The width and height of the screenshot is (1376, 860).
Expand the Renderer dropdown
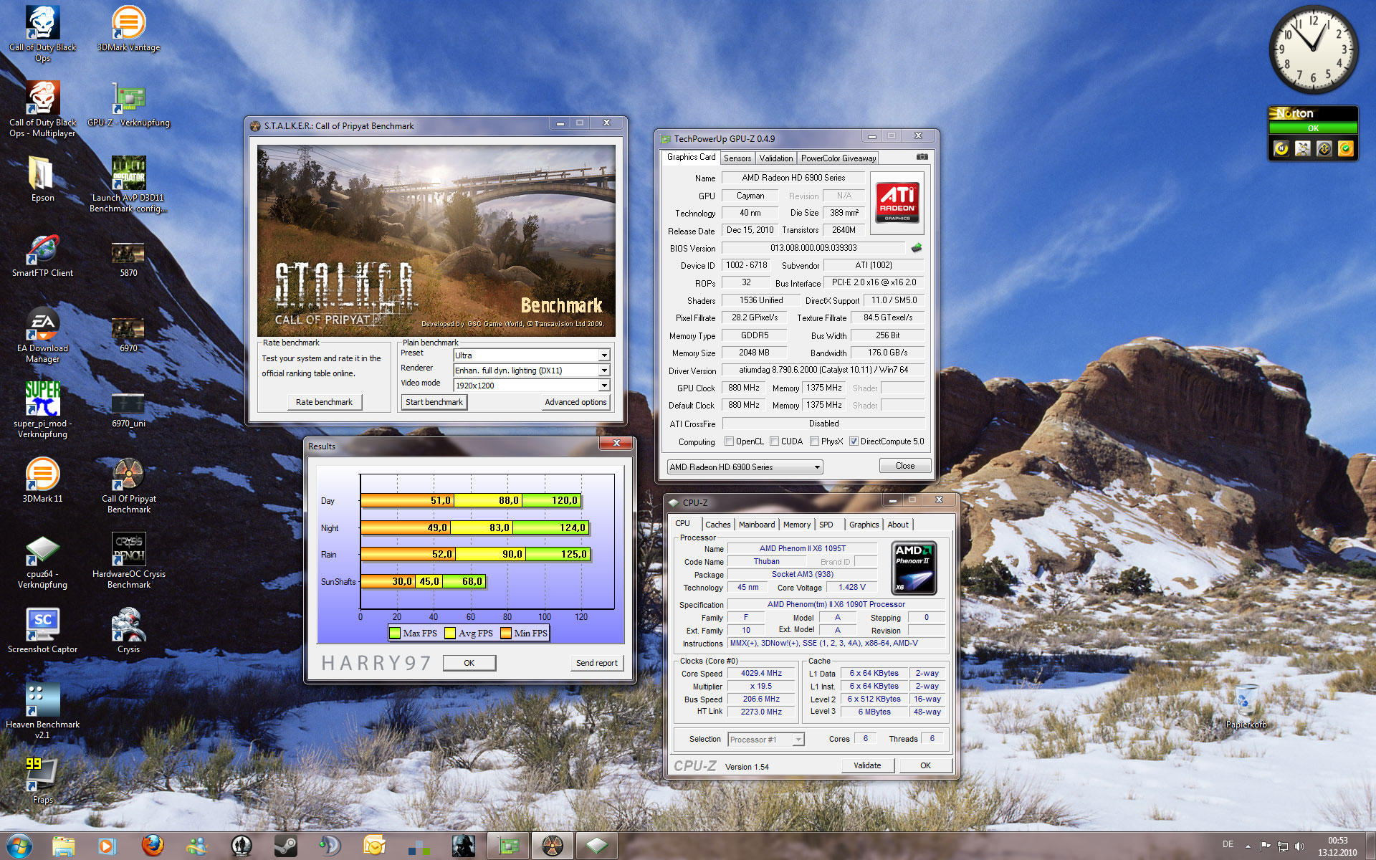click(603, 371)
